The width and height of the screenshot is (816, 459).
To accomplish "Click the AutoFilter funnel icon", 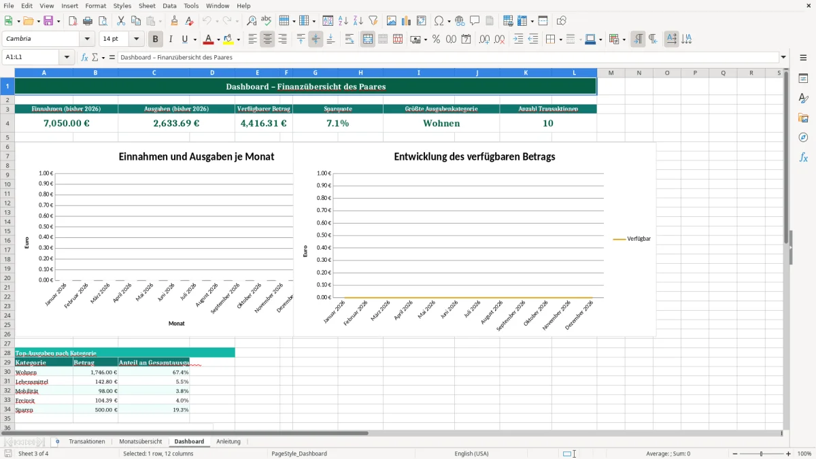I will 373,21.
